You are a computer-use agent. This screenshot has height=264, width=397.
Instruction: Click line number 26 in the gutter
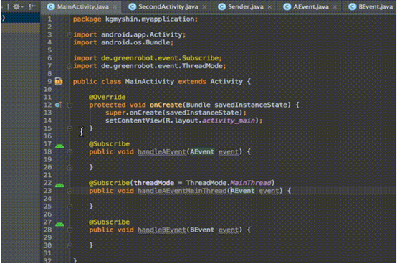[x=47, y=214]
